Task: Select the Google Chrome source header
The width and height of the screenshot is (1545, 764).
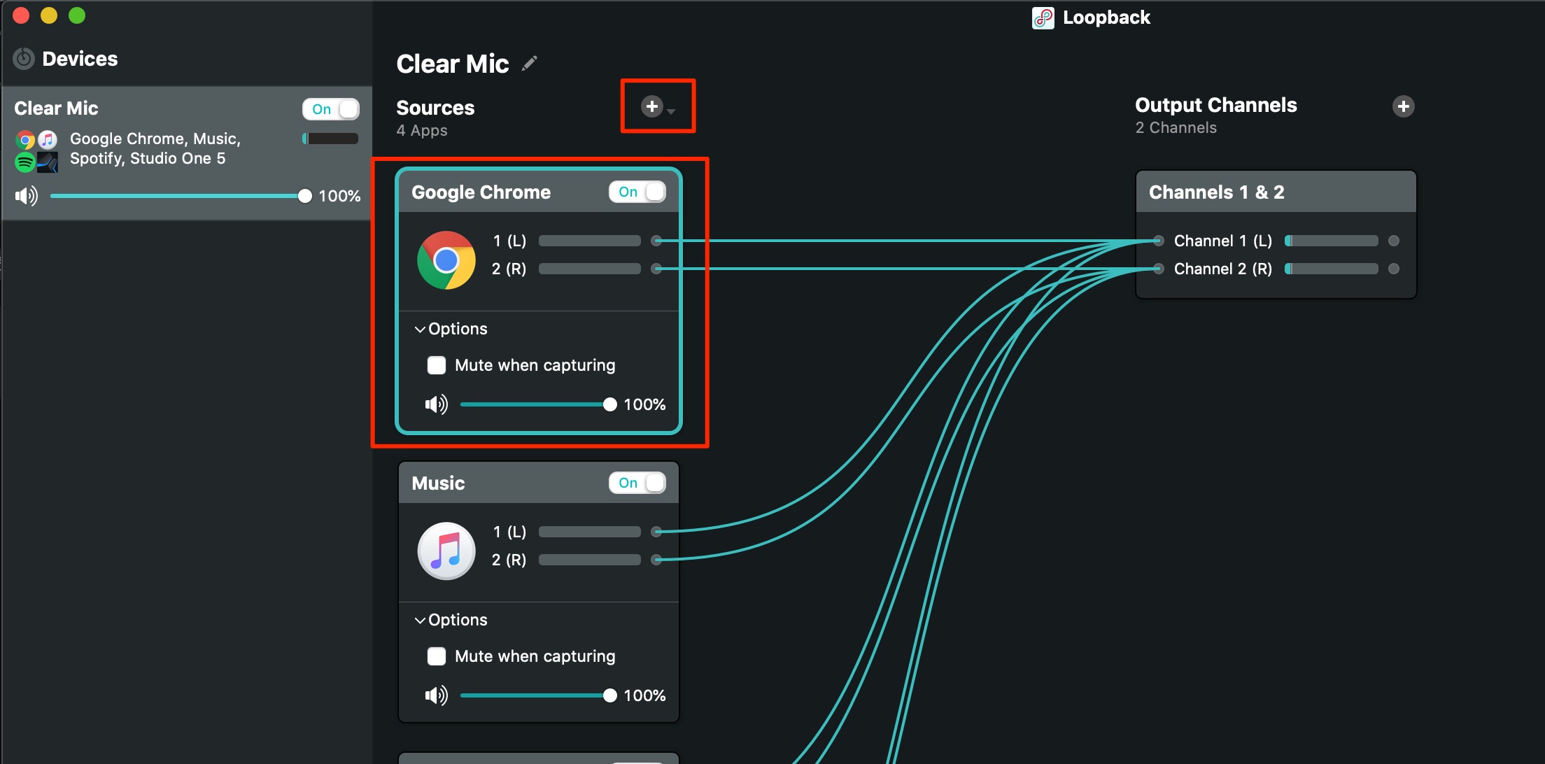Action: click(539, 192)
